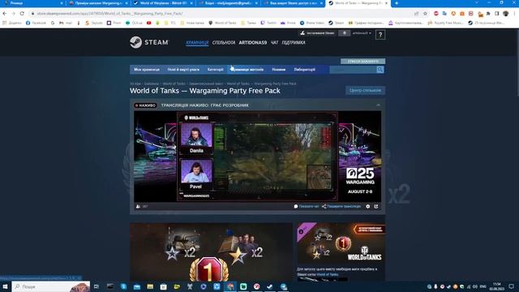Viewport: 519px width, 292px height.
Task: Open the community hub button
Action: 365,90
